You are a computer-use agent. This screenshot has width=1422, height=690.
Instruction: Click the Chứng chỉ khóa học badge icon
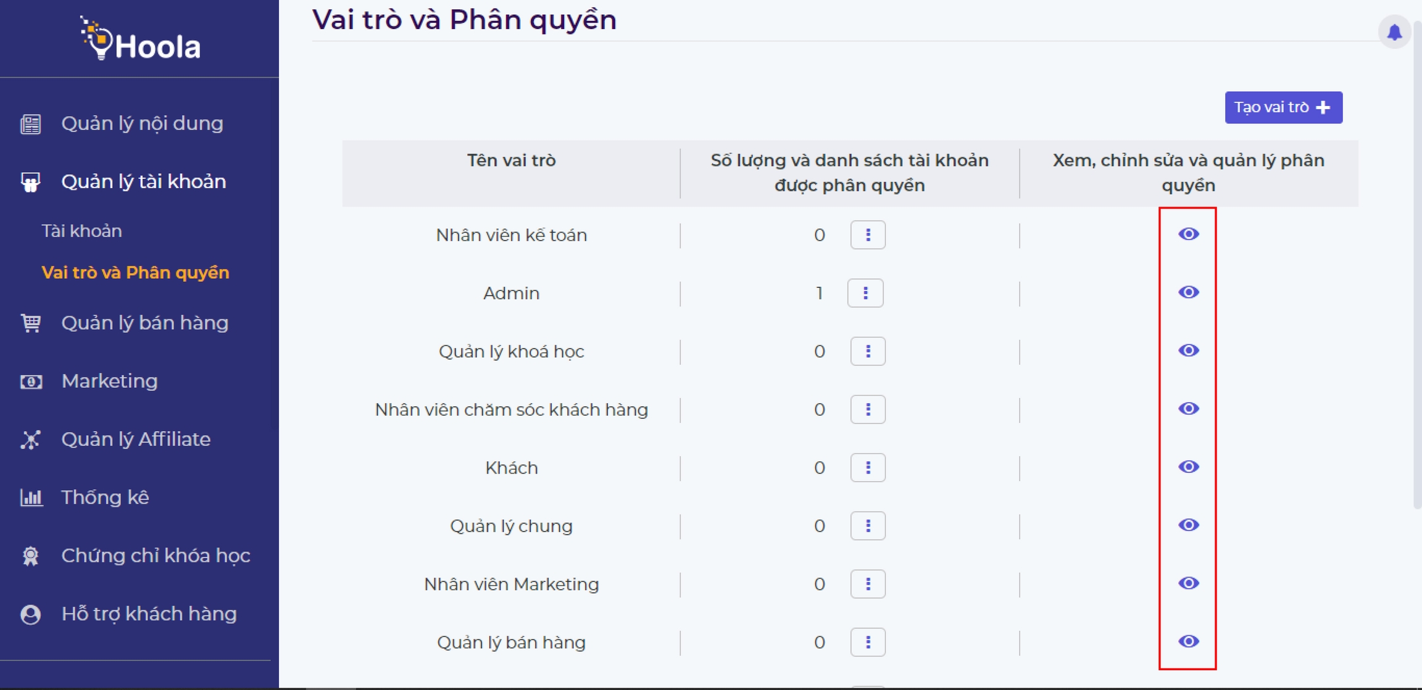click(31, 556)
